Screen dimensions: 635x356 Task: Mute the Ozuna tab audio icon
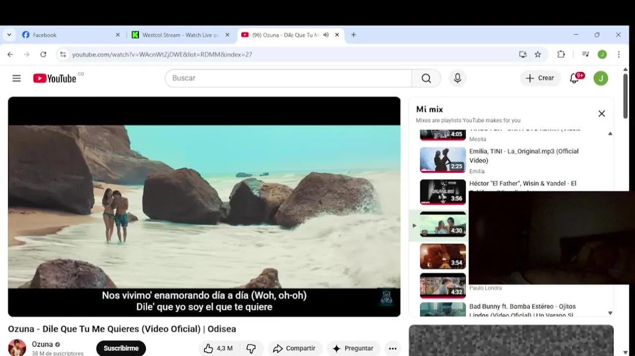click(x=326, y=35)
